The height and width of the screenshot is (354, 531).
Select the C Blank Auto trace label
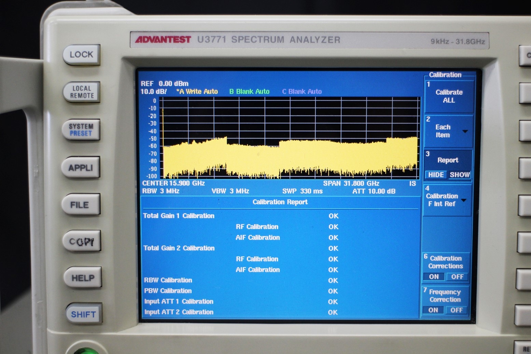(302, 91)
